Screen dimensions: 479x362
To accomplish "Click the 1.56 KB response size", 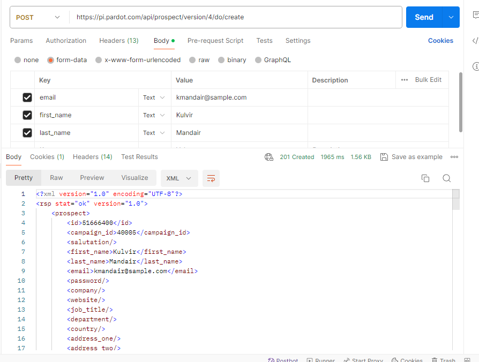I will pyautogui.click(x=361, y=157).
